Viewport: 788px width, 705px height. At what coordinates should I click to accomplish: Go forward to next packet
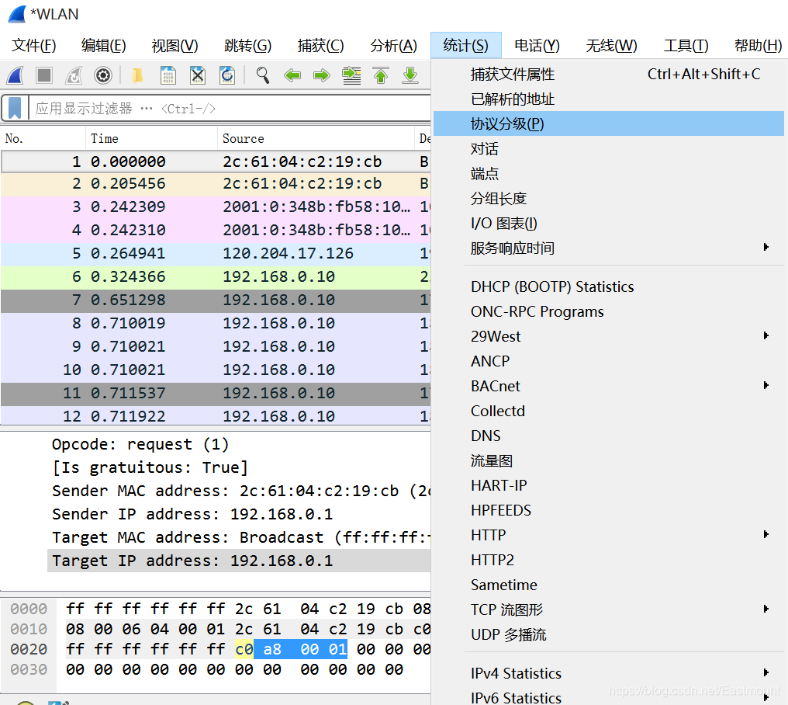(322, 75)
